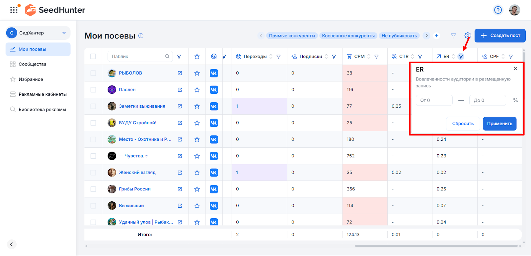531x256 pixels.
Task: Select the Женский взгляд row checkbox
Action: [x=93, y=173]
